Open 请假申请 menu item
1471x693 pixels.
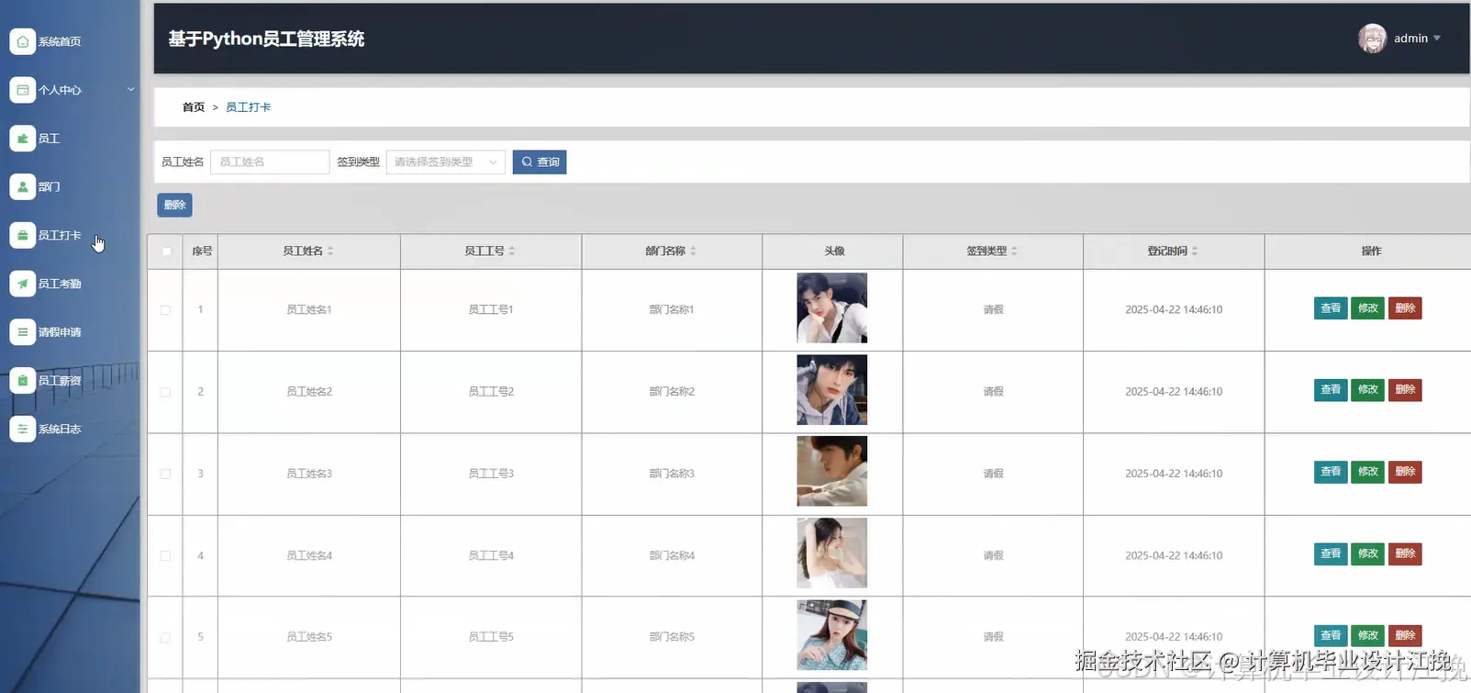click(60, 332)
